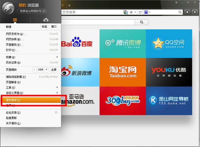The width and height of the screenshot is (200, 147).
Task: Open the favorites star toolbar button
Action: (187, 12)
